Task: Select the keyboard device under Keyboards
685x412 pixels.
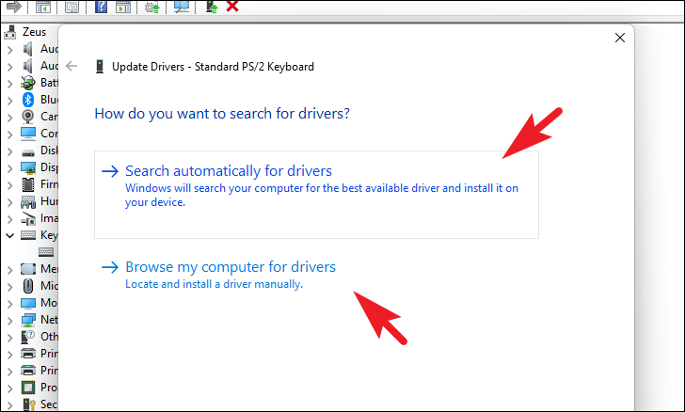Action: pyautogui.click(x=46, y=252)
